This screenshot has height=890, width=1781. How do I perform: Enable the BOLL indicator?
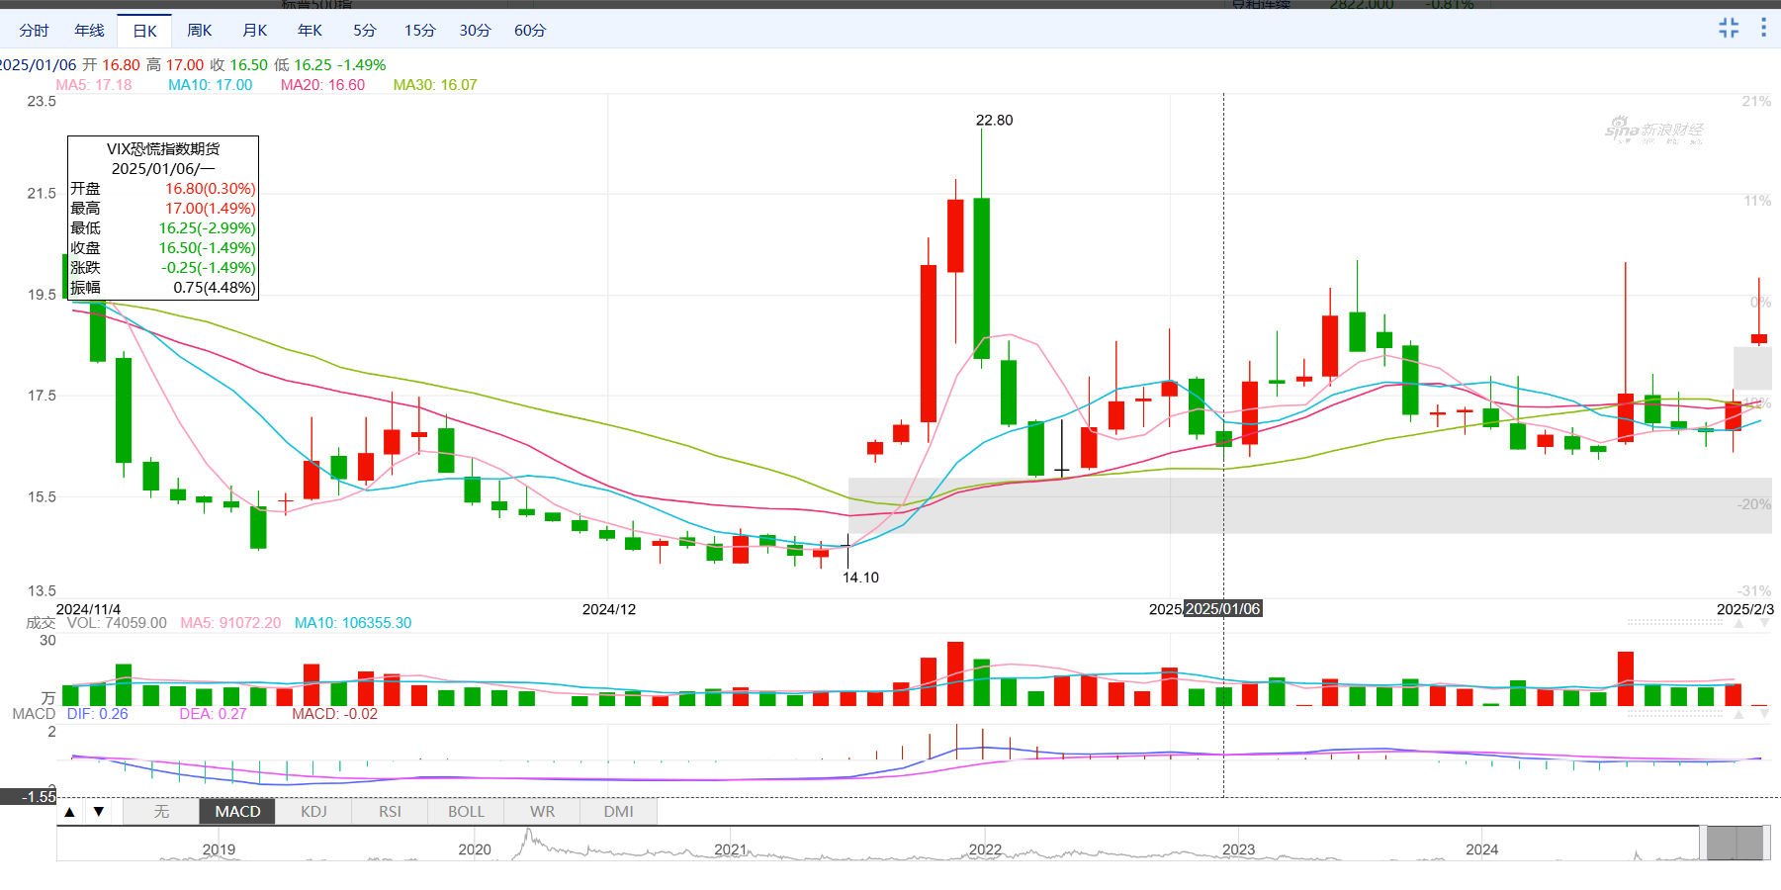pyautogui.click(x=466, y=812)
